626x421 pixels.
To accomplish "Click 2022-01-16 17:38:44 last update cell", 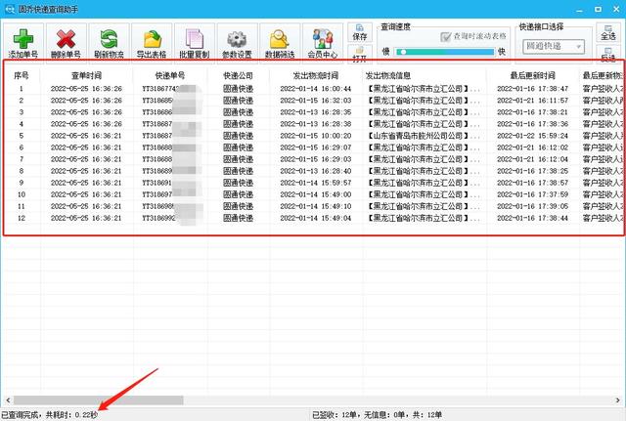I will (532, 218).
